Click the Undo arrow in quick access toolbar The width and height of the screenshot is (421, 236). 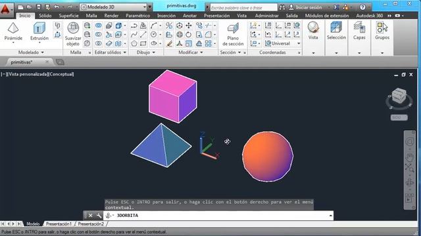57,7
